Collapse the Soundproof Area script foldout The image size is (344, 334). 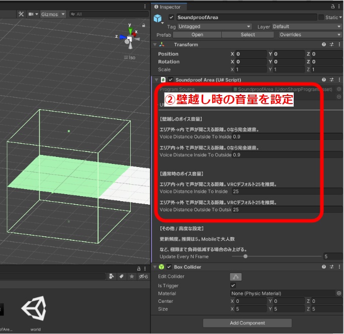pos(156,80)
